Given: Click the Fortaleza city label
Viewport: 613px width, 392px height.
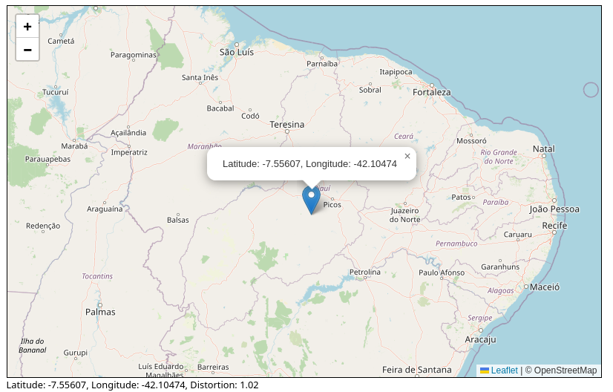Looking at the screenshot, I should click(x=432, y=93).
